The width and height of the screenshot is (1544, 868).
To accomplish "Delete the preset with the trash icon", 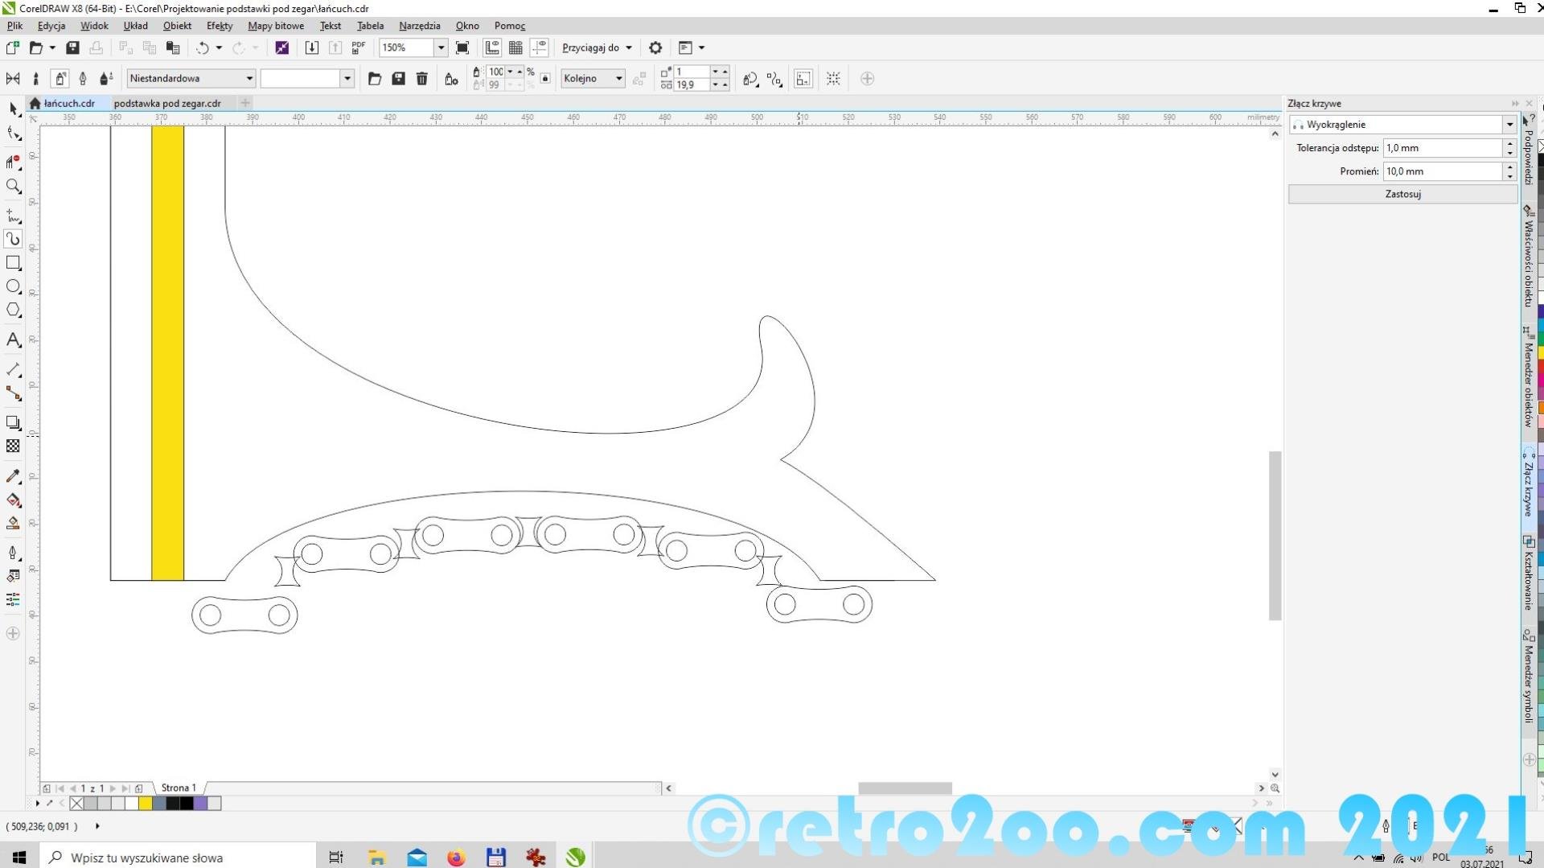I will pos(421,79).
